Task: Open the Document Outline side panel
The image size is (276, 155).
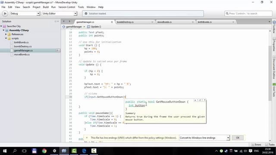Action: click(274, 67)
